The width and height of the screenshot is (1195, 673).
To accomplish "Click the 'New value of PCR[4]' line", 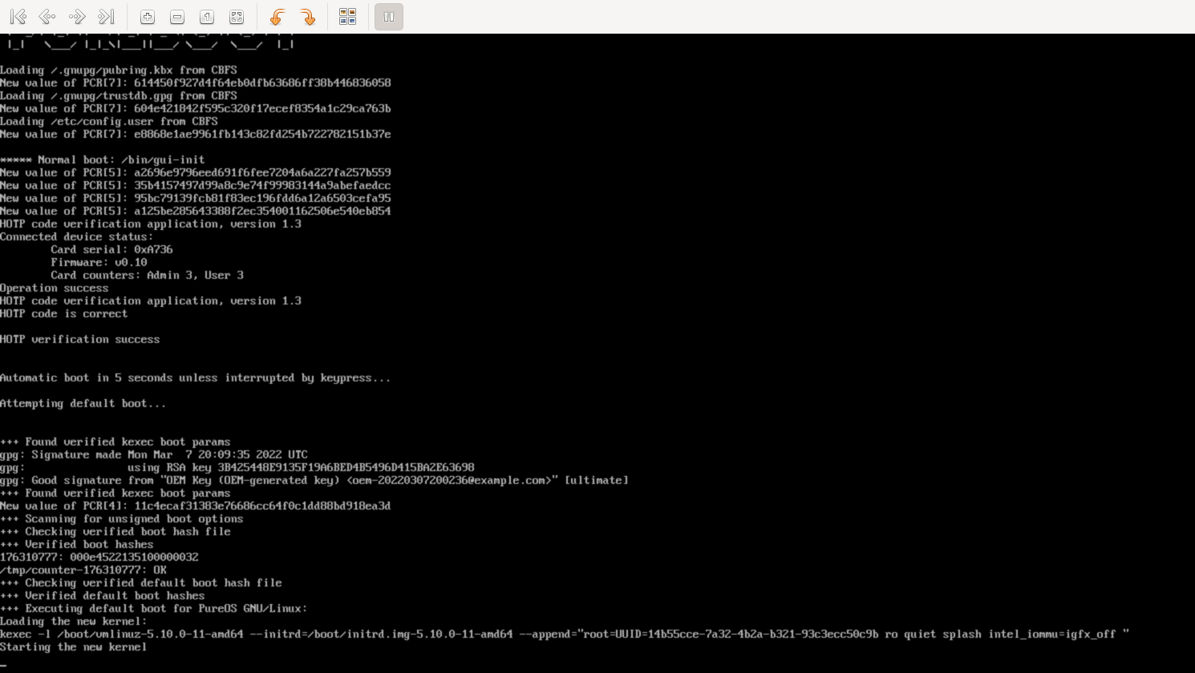I will 196,506.
